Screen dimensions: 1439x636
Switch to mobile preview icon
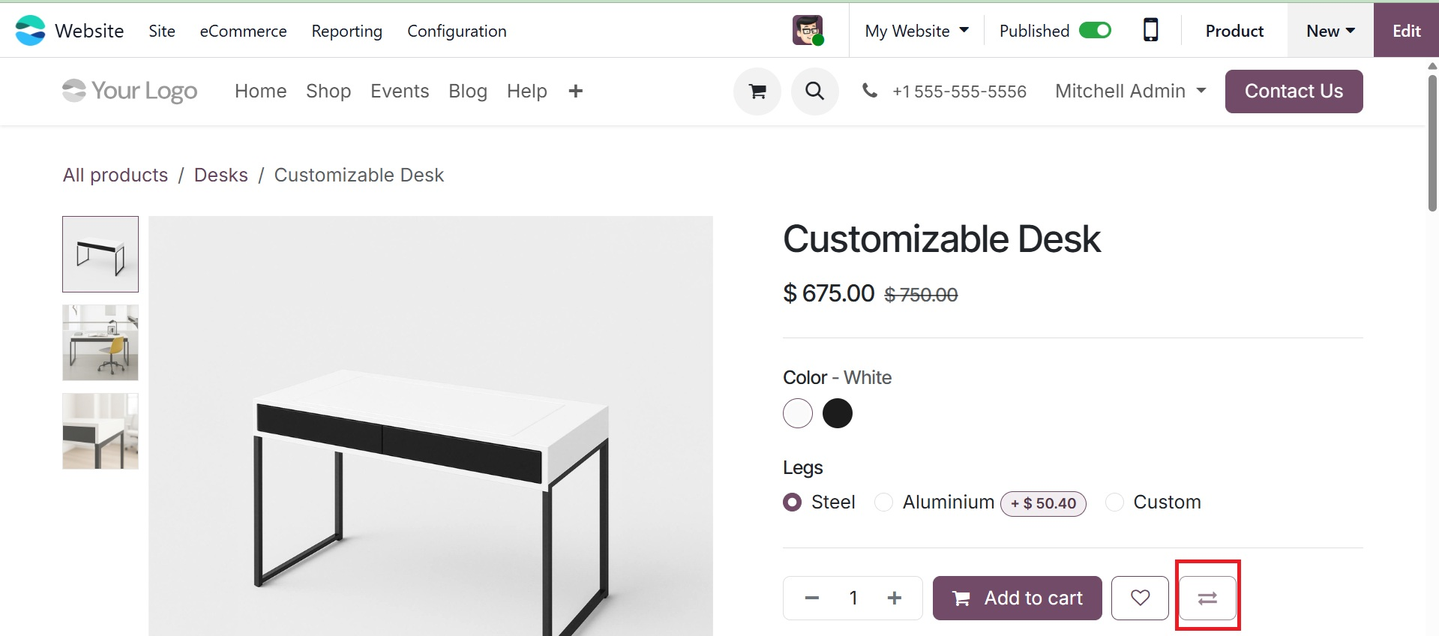1150,31
